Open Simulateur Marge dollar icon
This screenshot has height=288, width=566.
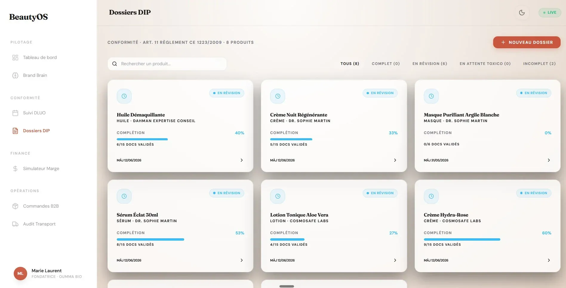point(15,169)
